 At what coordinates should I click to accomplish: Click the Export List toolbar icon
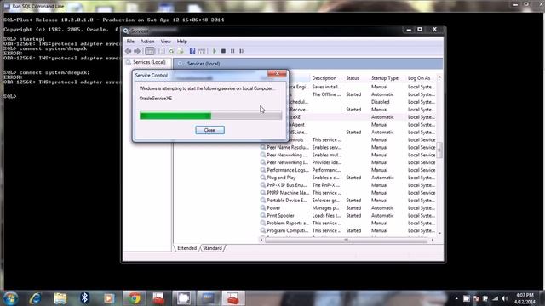pos(180,51)
